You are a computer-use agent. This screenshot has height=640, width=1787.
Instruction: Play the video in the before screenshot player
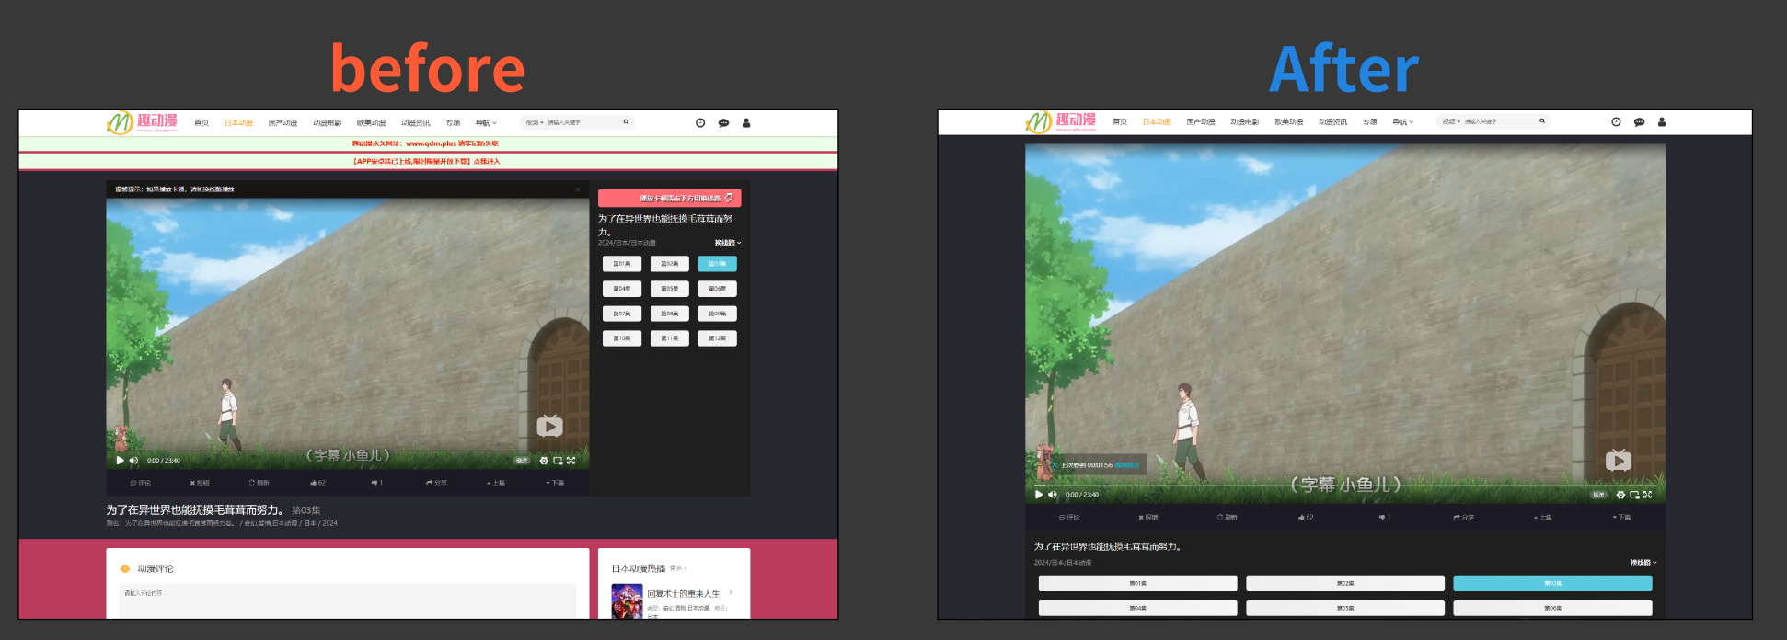tap(120, 460)
